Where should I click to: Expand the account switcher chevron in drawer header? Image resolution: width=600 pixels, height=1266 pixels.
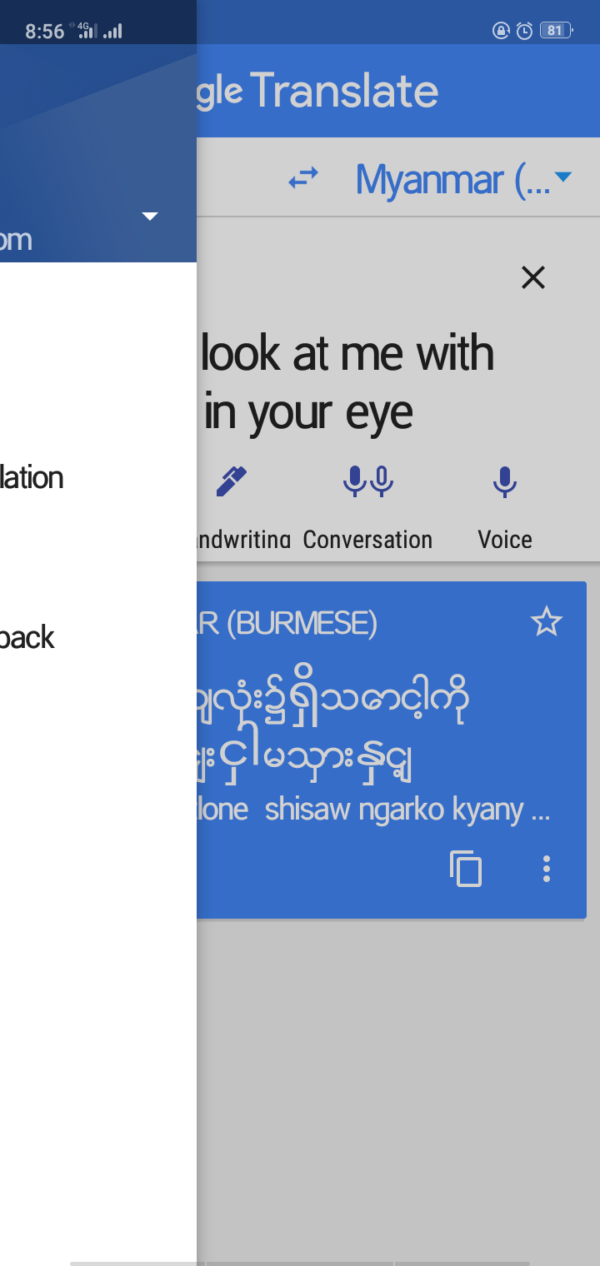[149, 216]
